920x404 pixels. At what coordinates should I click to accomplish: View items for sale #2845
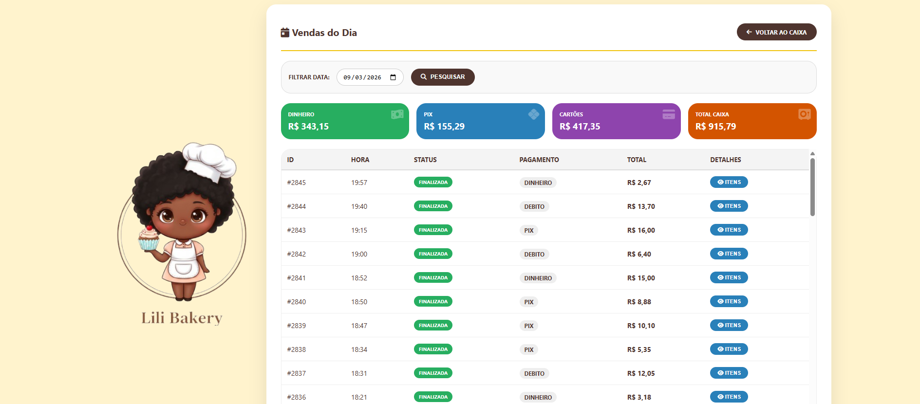[729, 182]
